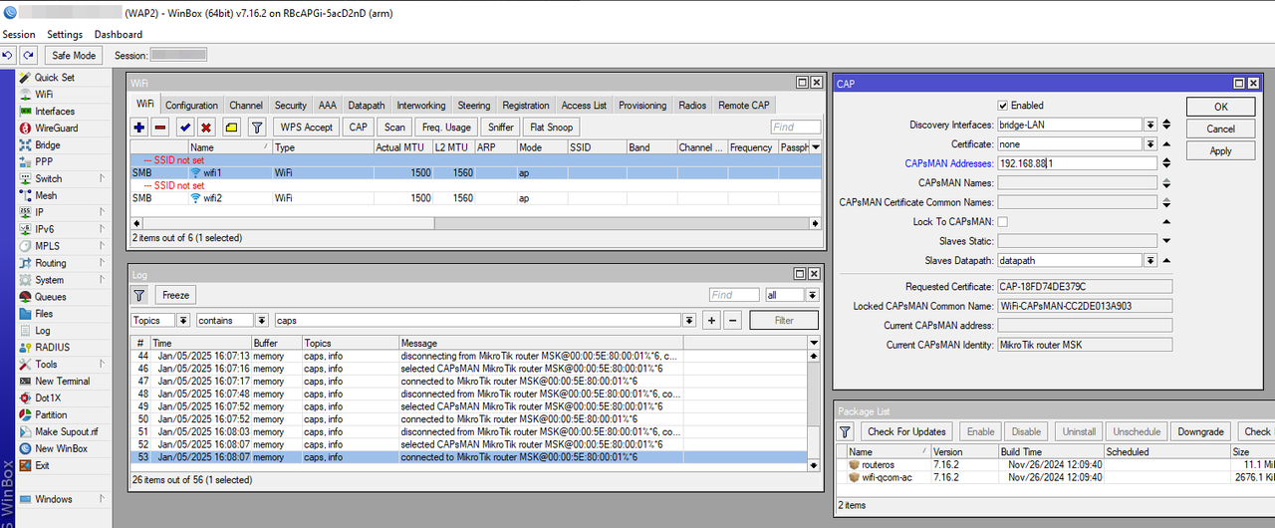
Task: Toggle the Safe Mode button
Action: 75,56
